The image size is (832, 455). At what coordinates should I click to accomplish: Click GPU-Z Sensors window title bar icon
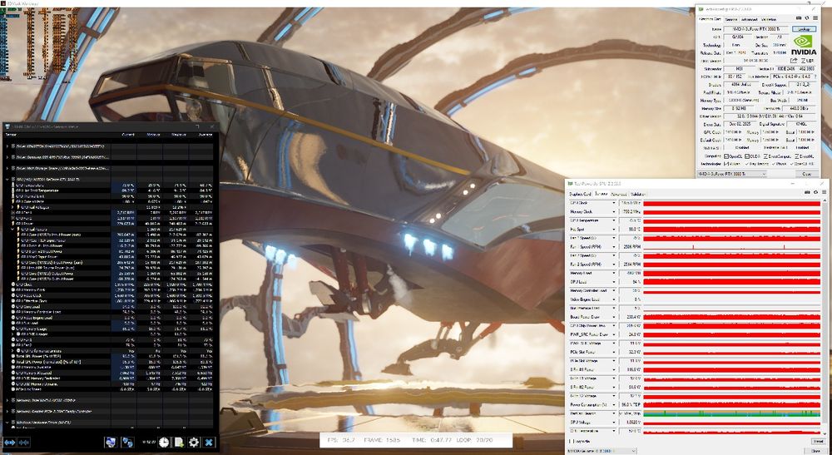pos(571,184)
